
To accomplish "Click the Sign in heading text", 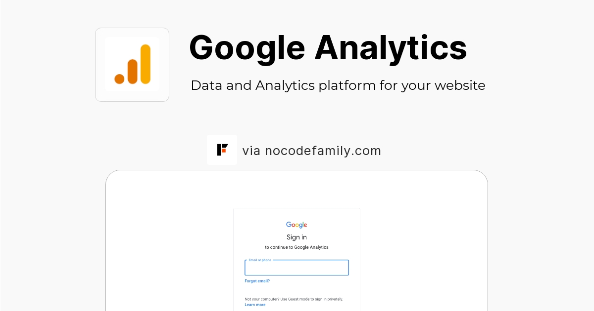I will (297, 237).
